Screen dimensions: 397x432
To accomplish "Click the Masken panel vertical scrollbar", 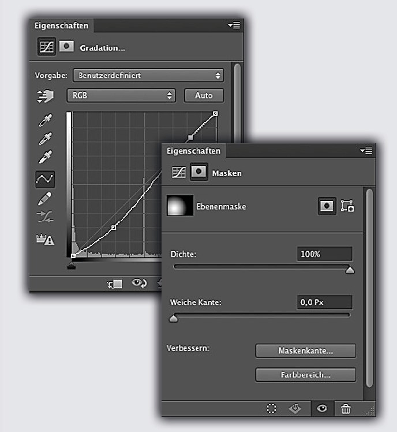I will coord(369,288).
